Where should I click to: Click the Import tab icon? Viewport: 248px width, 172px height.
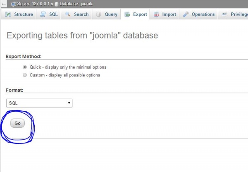tap(156, 14)
